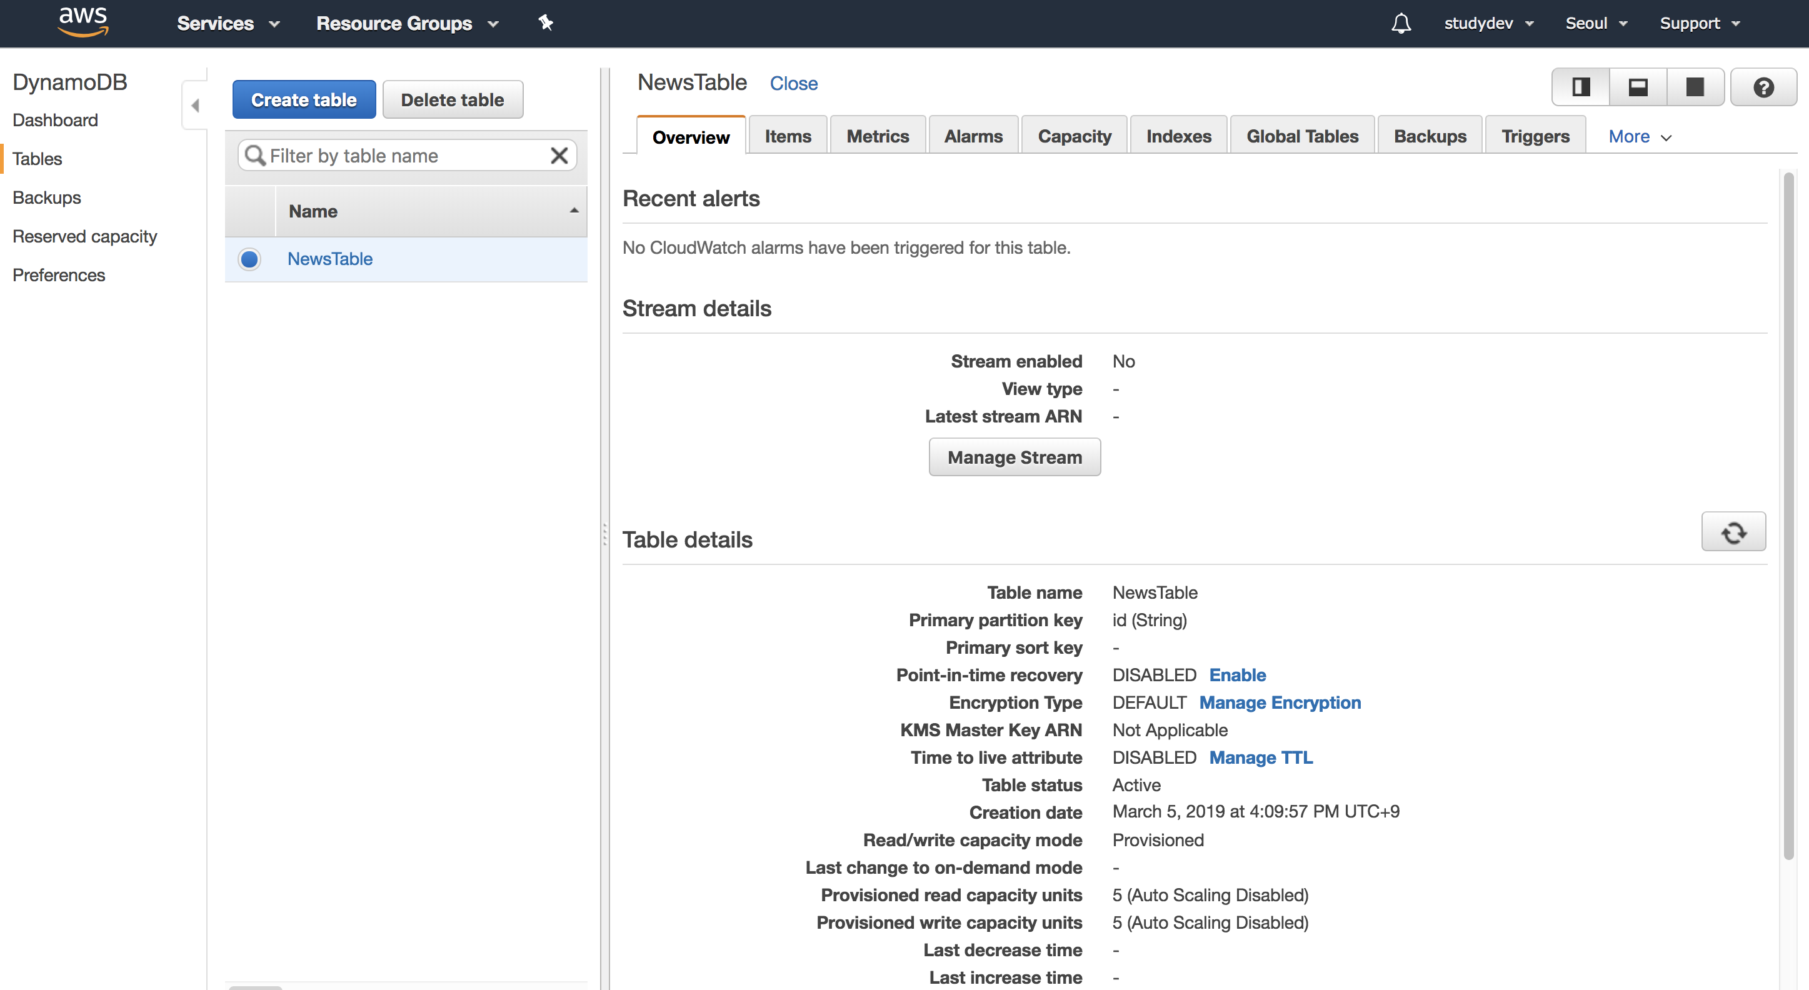Switch to the Alarms tab
Image resolution: width=1809 pixels, height=990 pixels.
(973, 136)
